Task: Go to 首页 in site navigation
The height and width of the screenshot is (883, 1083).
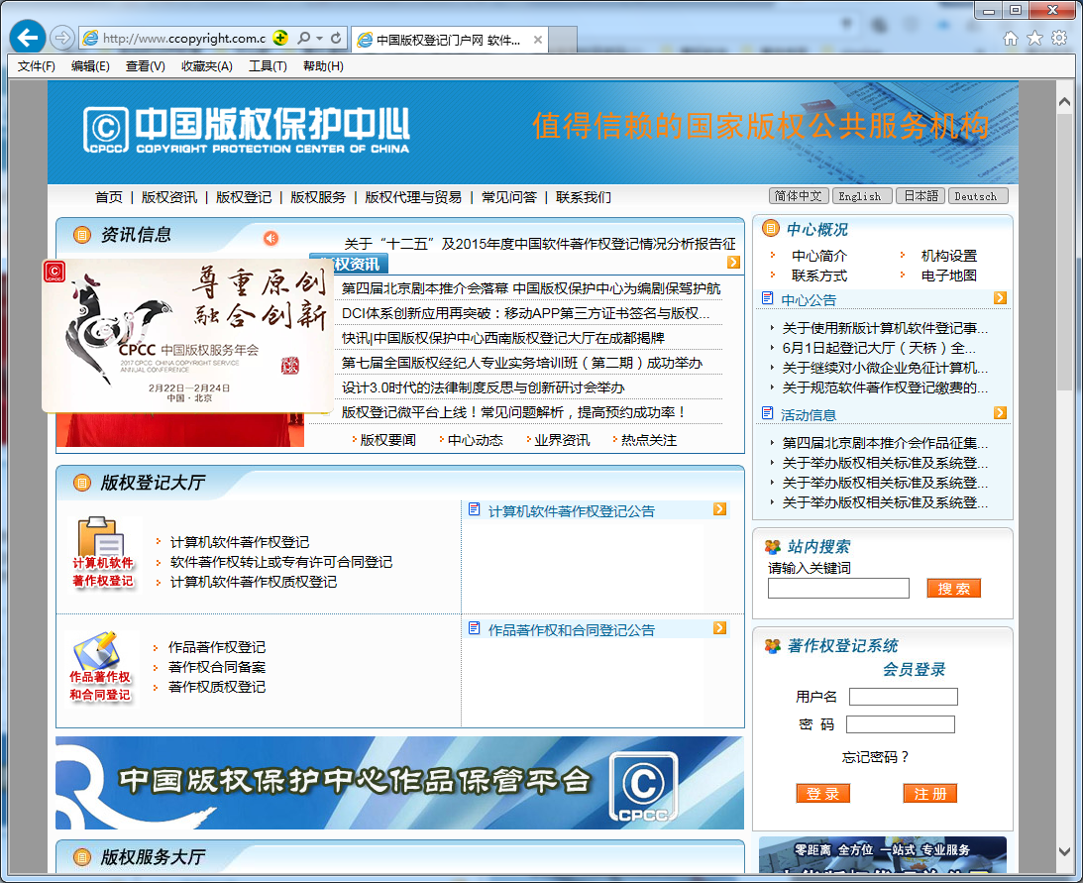Action: [x=108, y=197]
